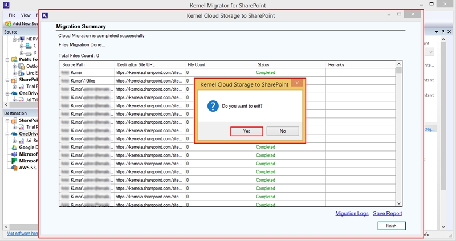Open the File menu
This screenshot has width=456, height=241.
point(12,15)
